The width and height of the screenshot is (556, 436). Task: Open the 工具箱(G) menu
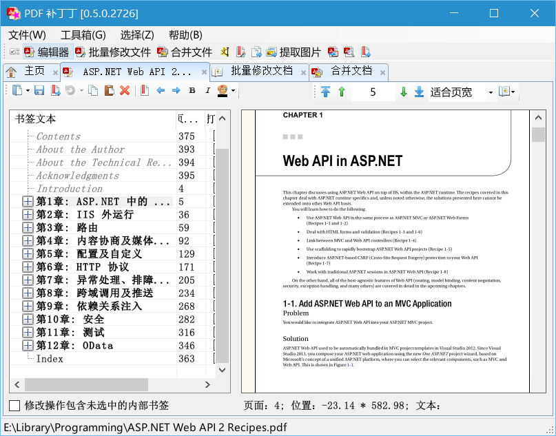83,34
